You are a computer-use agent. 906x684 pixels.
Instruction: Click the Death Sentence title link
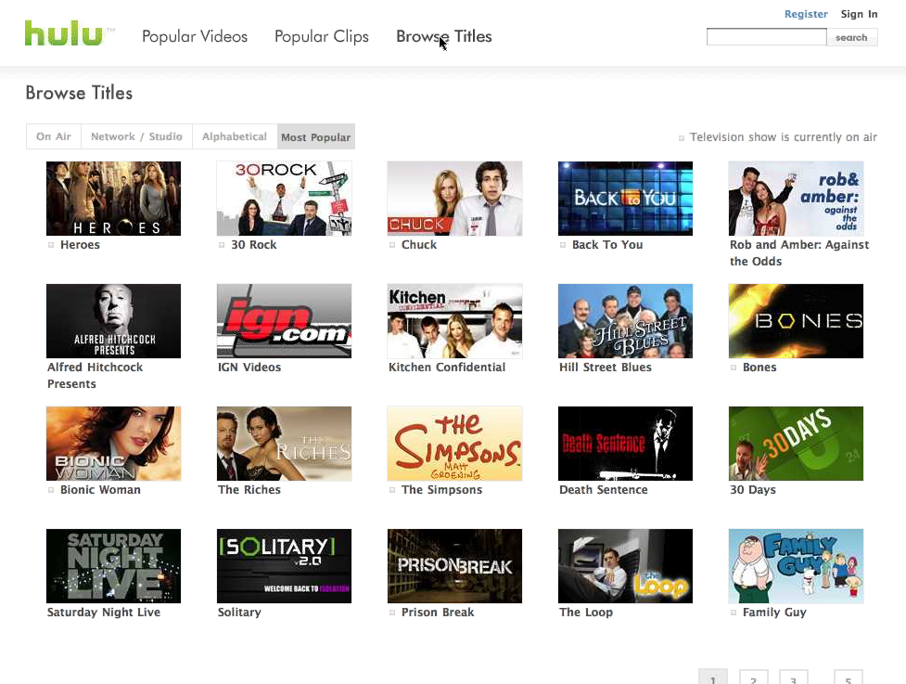[x=604, y=490]
